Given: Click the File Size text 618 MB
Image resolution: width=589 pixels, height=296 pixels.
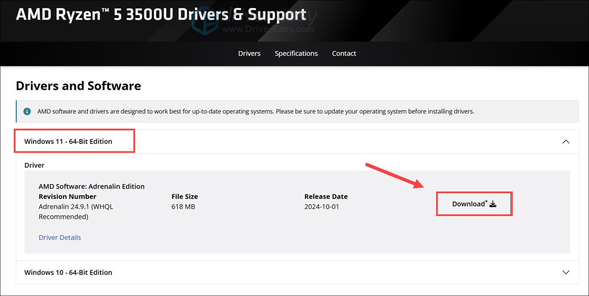Looking at the screenshot, I should coord(183,206).
